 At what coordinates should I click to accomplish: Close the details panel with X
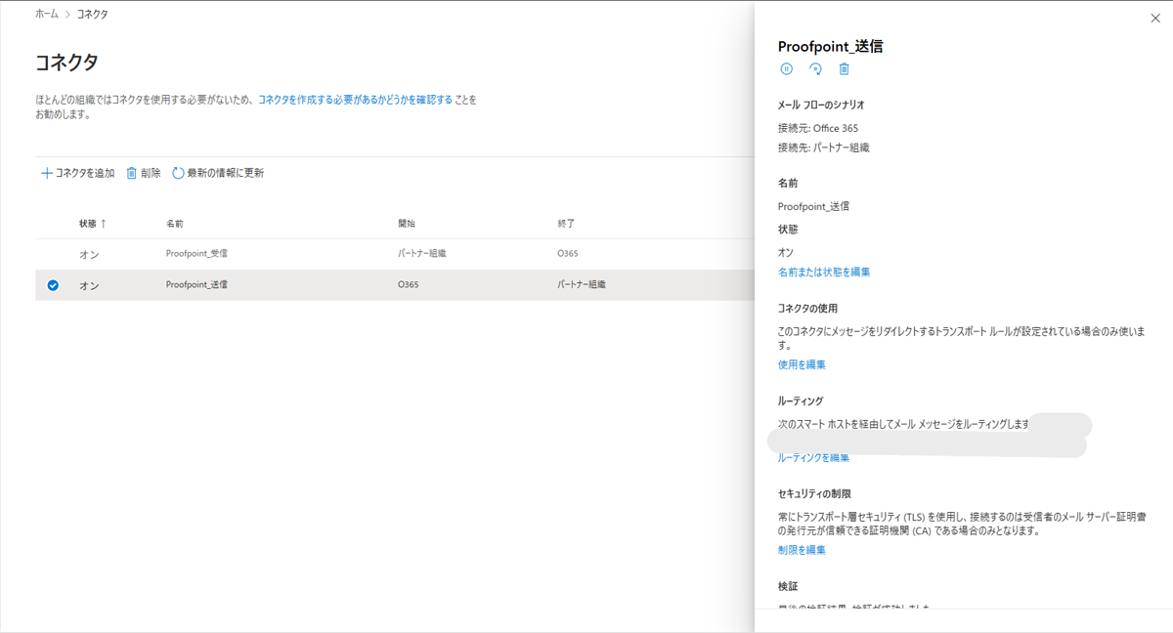point(1155,18)
